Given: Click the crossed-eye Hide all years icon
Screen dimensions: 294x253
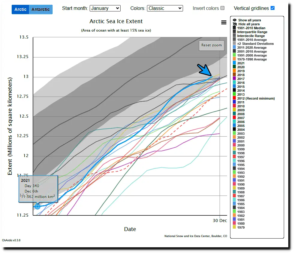Looking at the screenshot, I should pyautogui.click(x=235, y=24).
